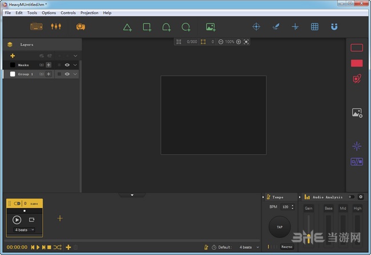Select the red filled rectangle effect
Image resolution: width=371 pixels, height=255 pixels.
click(x=357, y=63)
